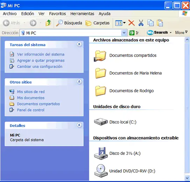
Task: Open the Búsqueda search tool
Action: [x=69, y=23]
